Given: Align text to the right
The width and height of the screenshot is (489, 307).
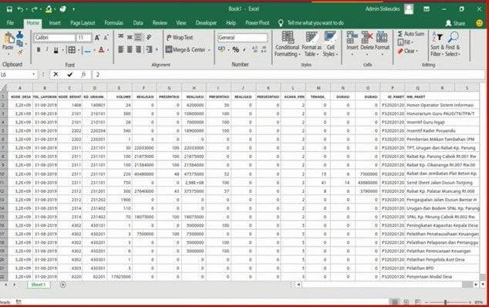Looking at the screenshot, I should (x=138, y=49).
